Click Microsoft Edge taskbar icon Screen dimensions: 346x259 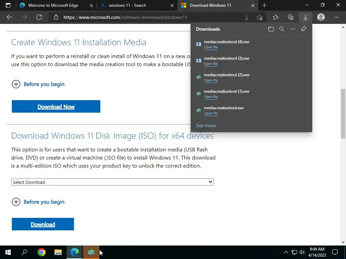(x=75, y=252)
